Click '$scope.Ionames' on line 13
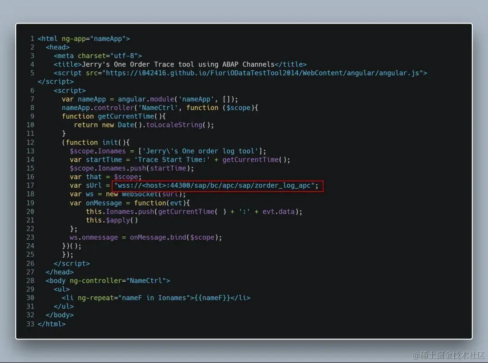 (x=98, y=151)
